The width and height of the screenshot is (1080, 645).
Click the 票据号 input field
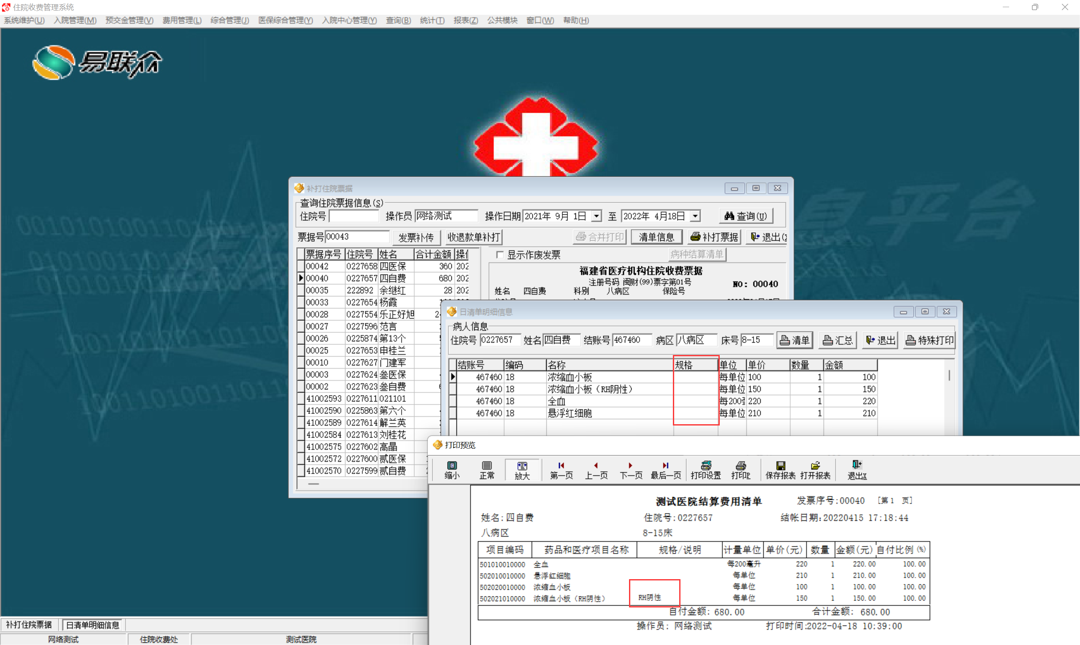click(356, 237)
